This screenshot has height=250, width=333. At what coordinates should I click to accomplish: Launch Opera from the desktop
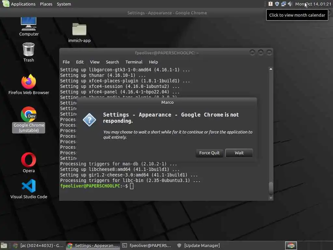29,162
